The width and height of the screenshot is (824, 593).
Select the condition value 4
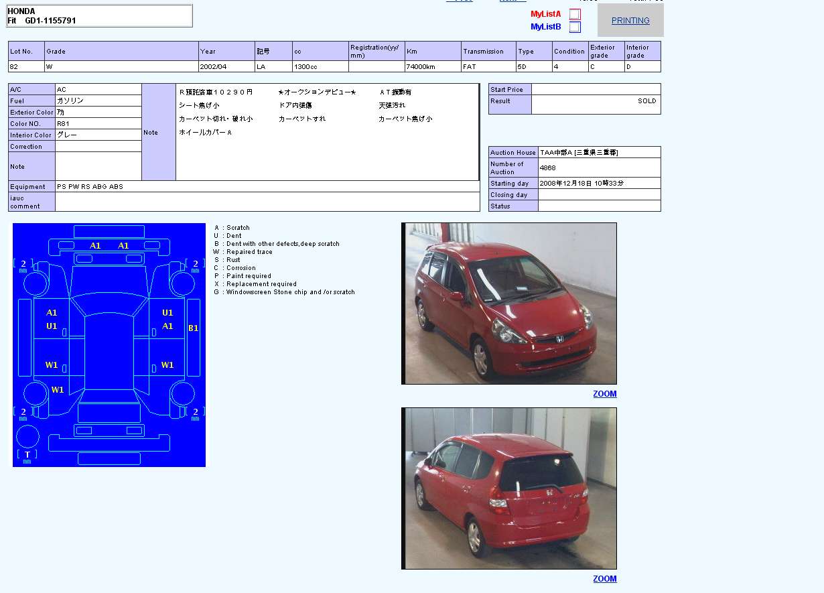point(556,67)
